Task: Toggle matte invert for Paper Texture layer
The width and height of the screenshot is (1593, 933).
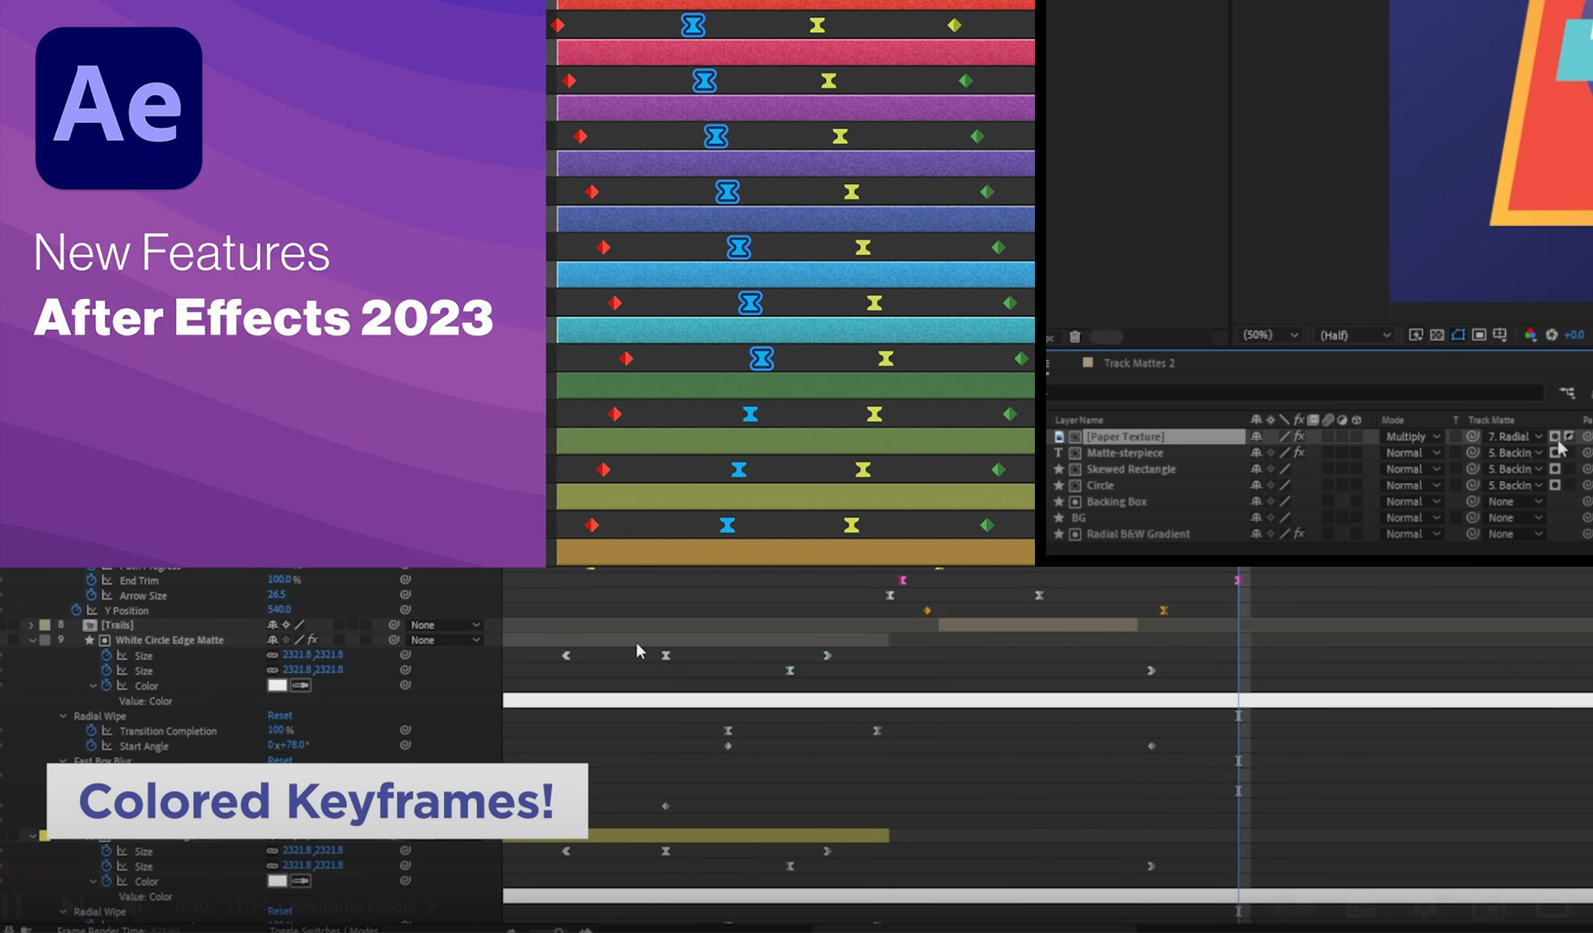Action: (x=1570, y=436)
